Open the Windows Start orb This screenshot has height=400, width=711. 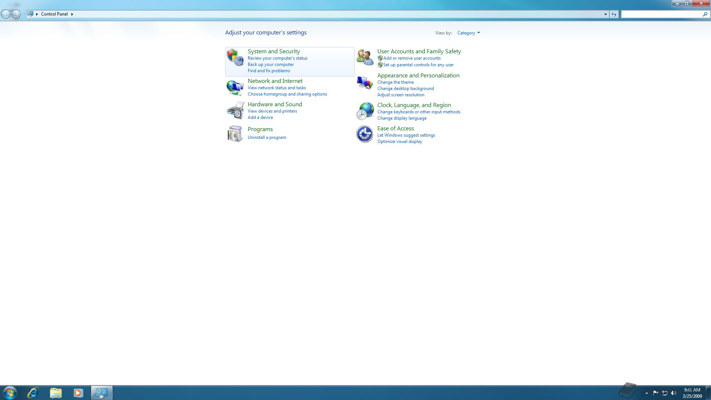(x=10, y=393)
